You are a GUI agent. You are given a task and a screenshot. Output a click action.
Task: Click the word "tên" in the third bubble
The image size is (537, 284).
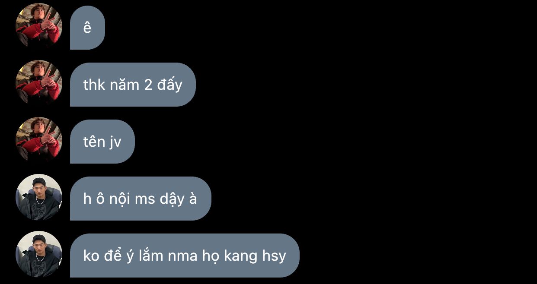(x=94, y=141)
